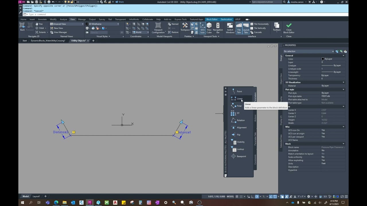The image size is (367, 206).
Task: Select the Rotation parameter tool
Action: point(238,120)
